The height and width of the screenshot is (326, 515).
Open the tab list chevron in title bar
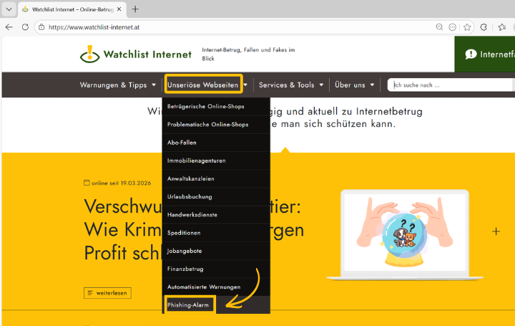[8, 9]
